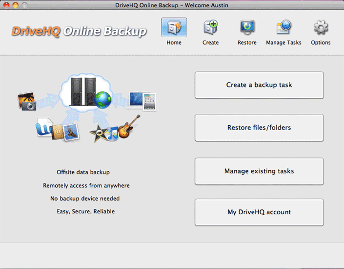Click the iMovie star icon
Image resolution: width=344 pixels, height=269 pixels.
pyautogui.click(x=99, y=134)
